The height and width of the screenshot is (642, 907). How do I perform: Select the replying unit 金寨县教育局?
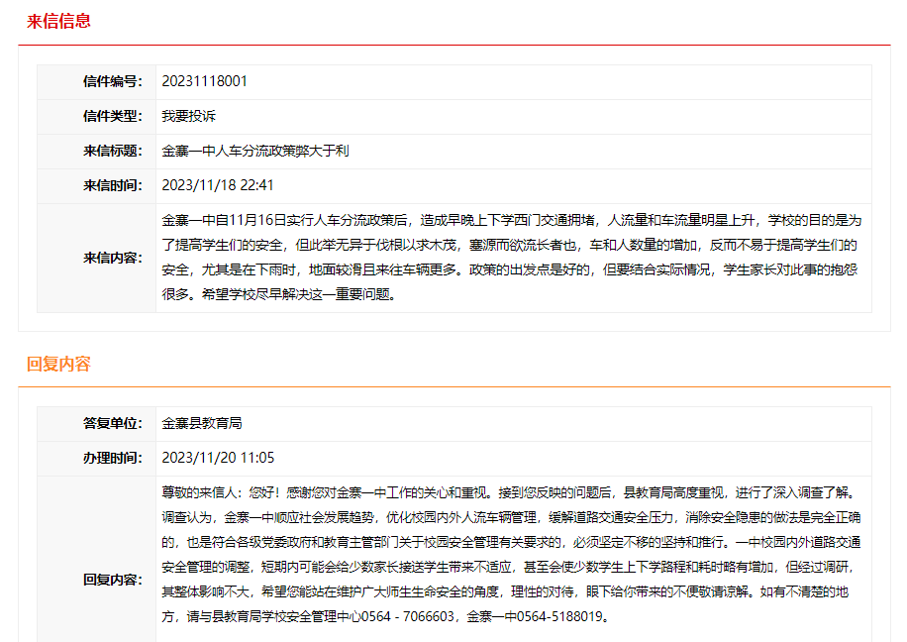coord(202,424)
